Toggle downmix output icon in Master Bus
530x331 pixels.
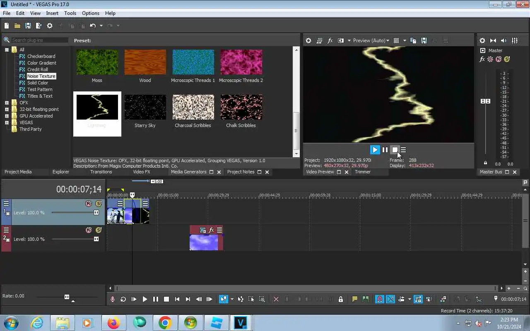tap(493, 41)
